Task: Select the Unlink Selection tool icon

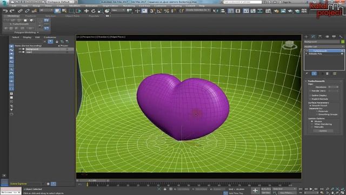Action: pos(27,11)
